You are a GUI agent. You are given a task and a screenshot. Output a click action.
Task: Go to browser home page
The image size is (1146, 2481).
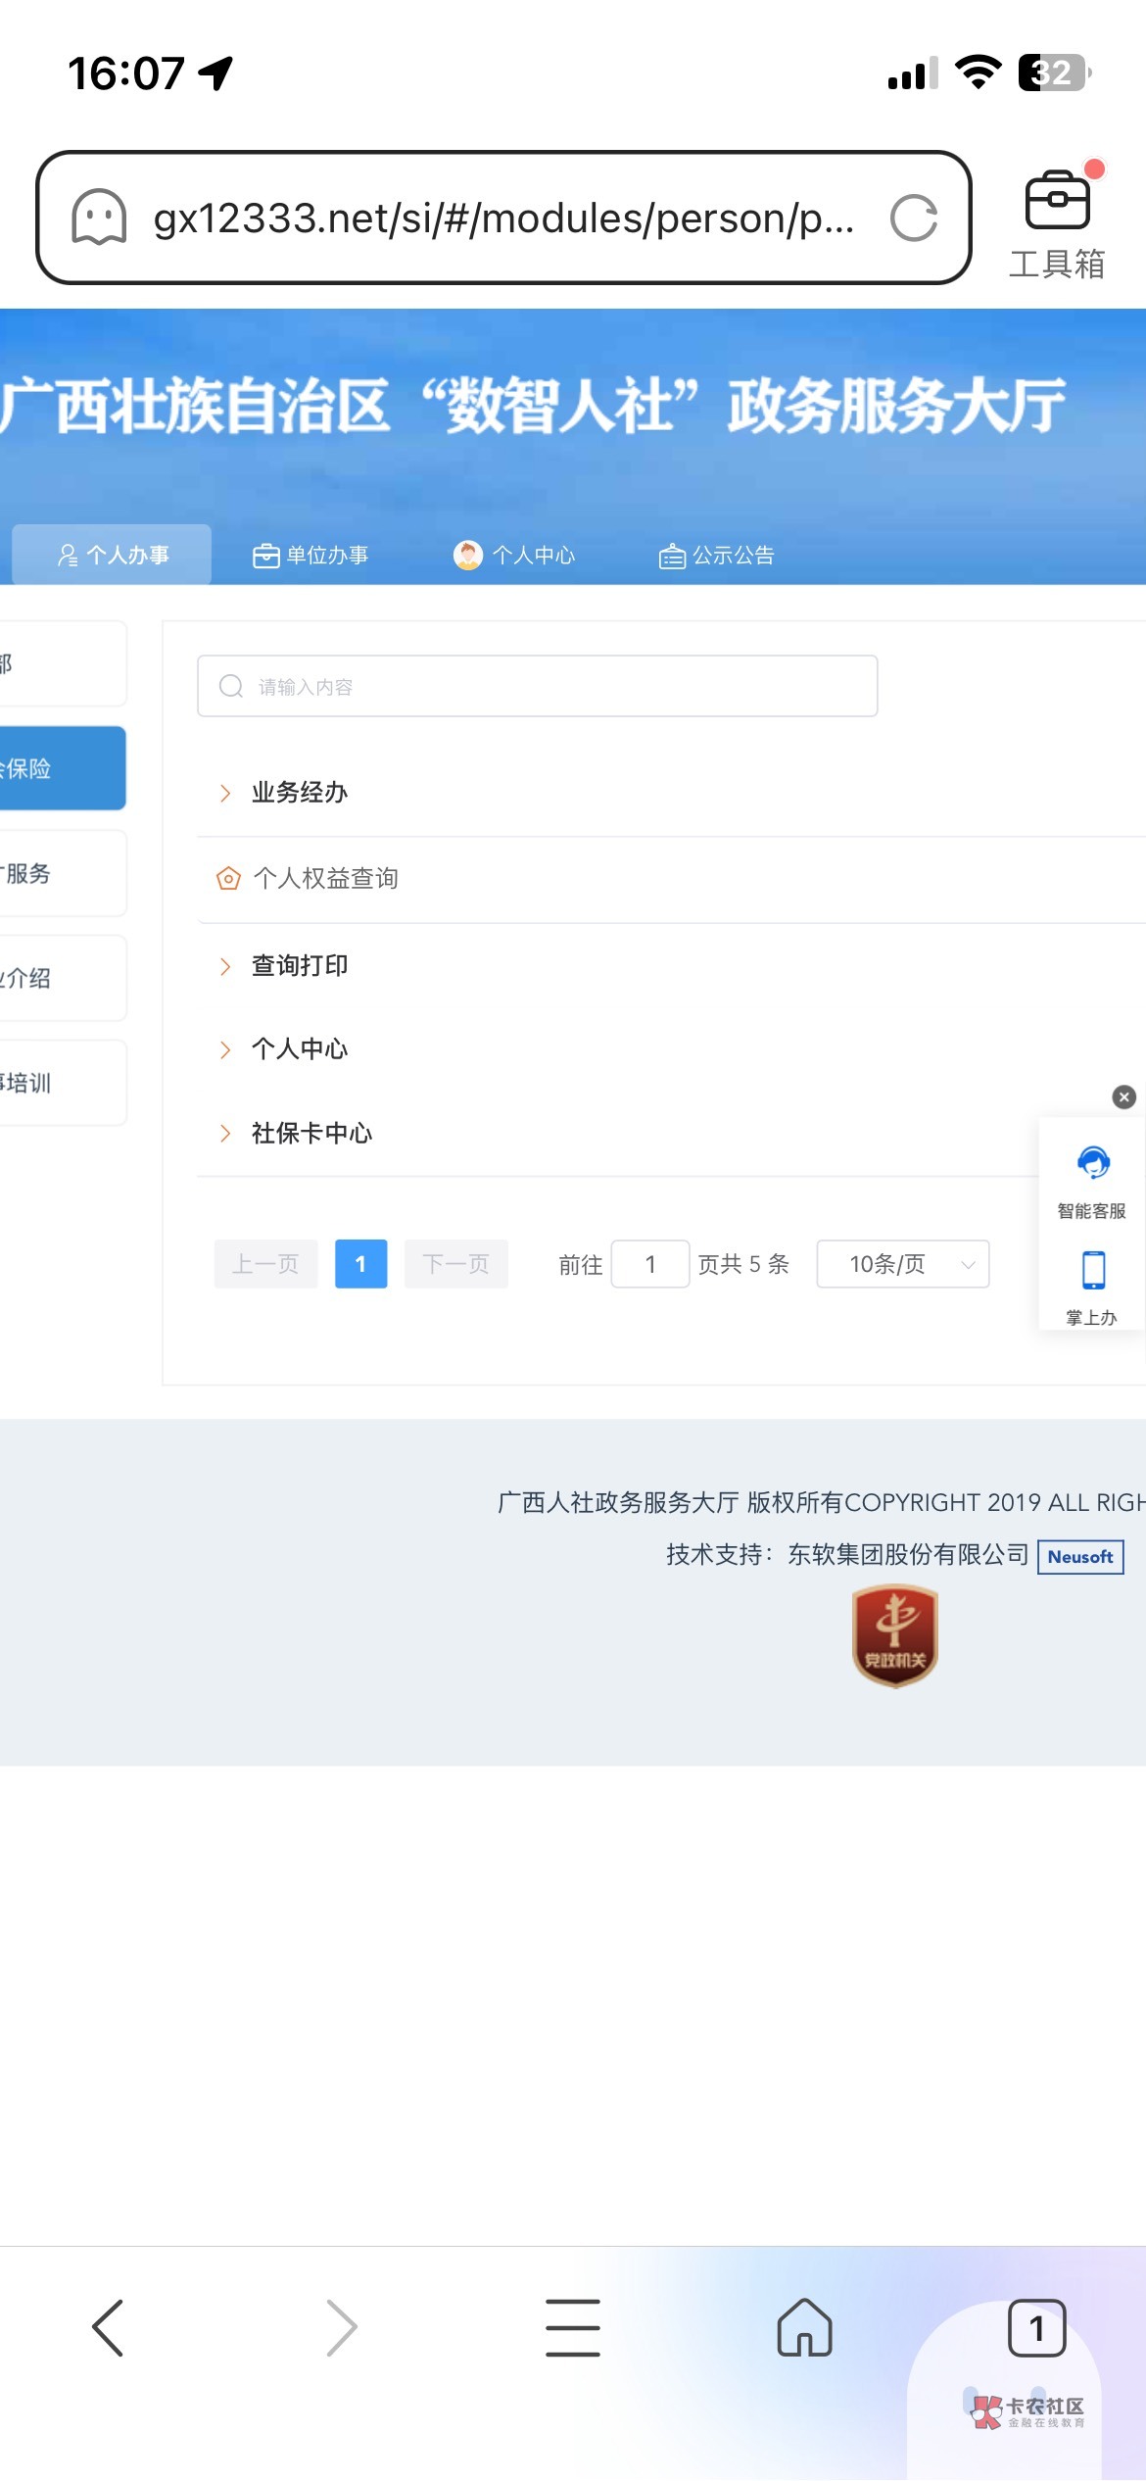pyautogui.click(x=804, y=2327)
